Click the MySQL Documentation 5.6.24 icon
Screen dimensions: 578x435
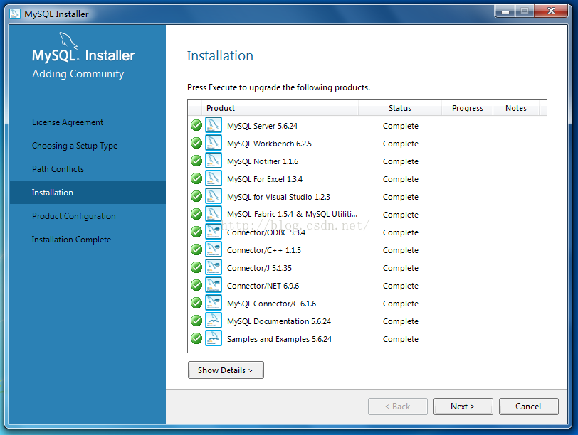click(214, 321)
